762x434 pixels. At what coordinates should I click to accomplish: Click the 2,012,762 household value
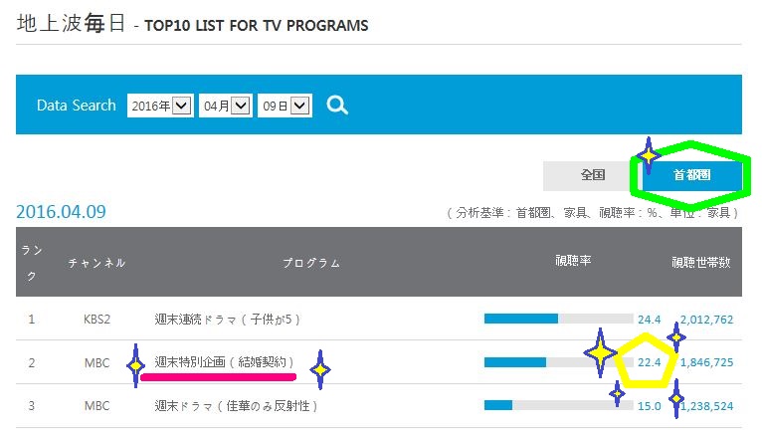click(x=706, y=320)
